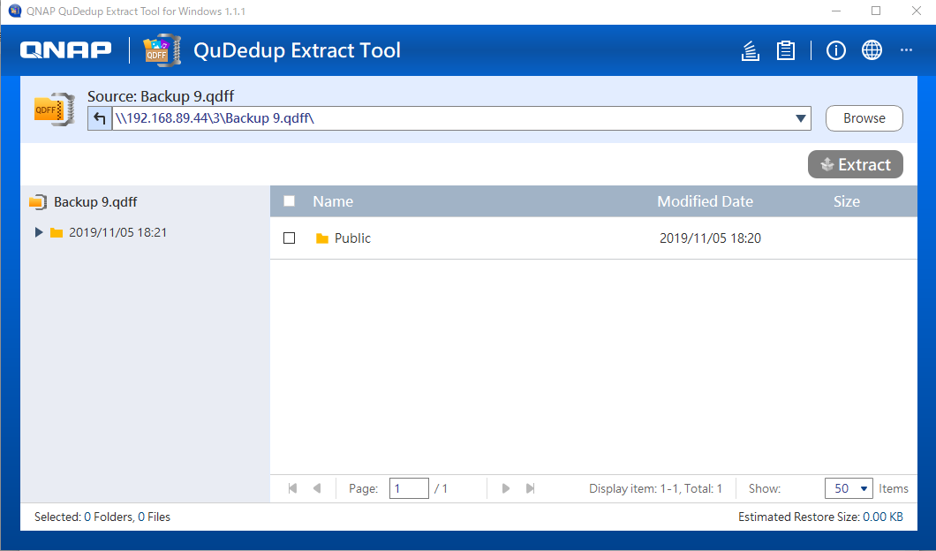The image size is (936, 551).
Task: Show the About info icon
Action: tap(835, 50)
